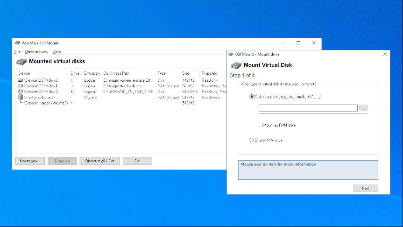Screen dimensions: 403x227
Task: Click the Mount drive dialog title icon
Action: (x=231, y=54)
